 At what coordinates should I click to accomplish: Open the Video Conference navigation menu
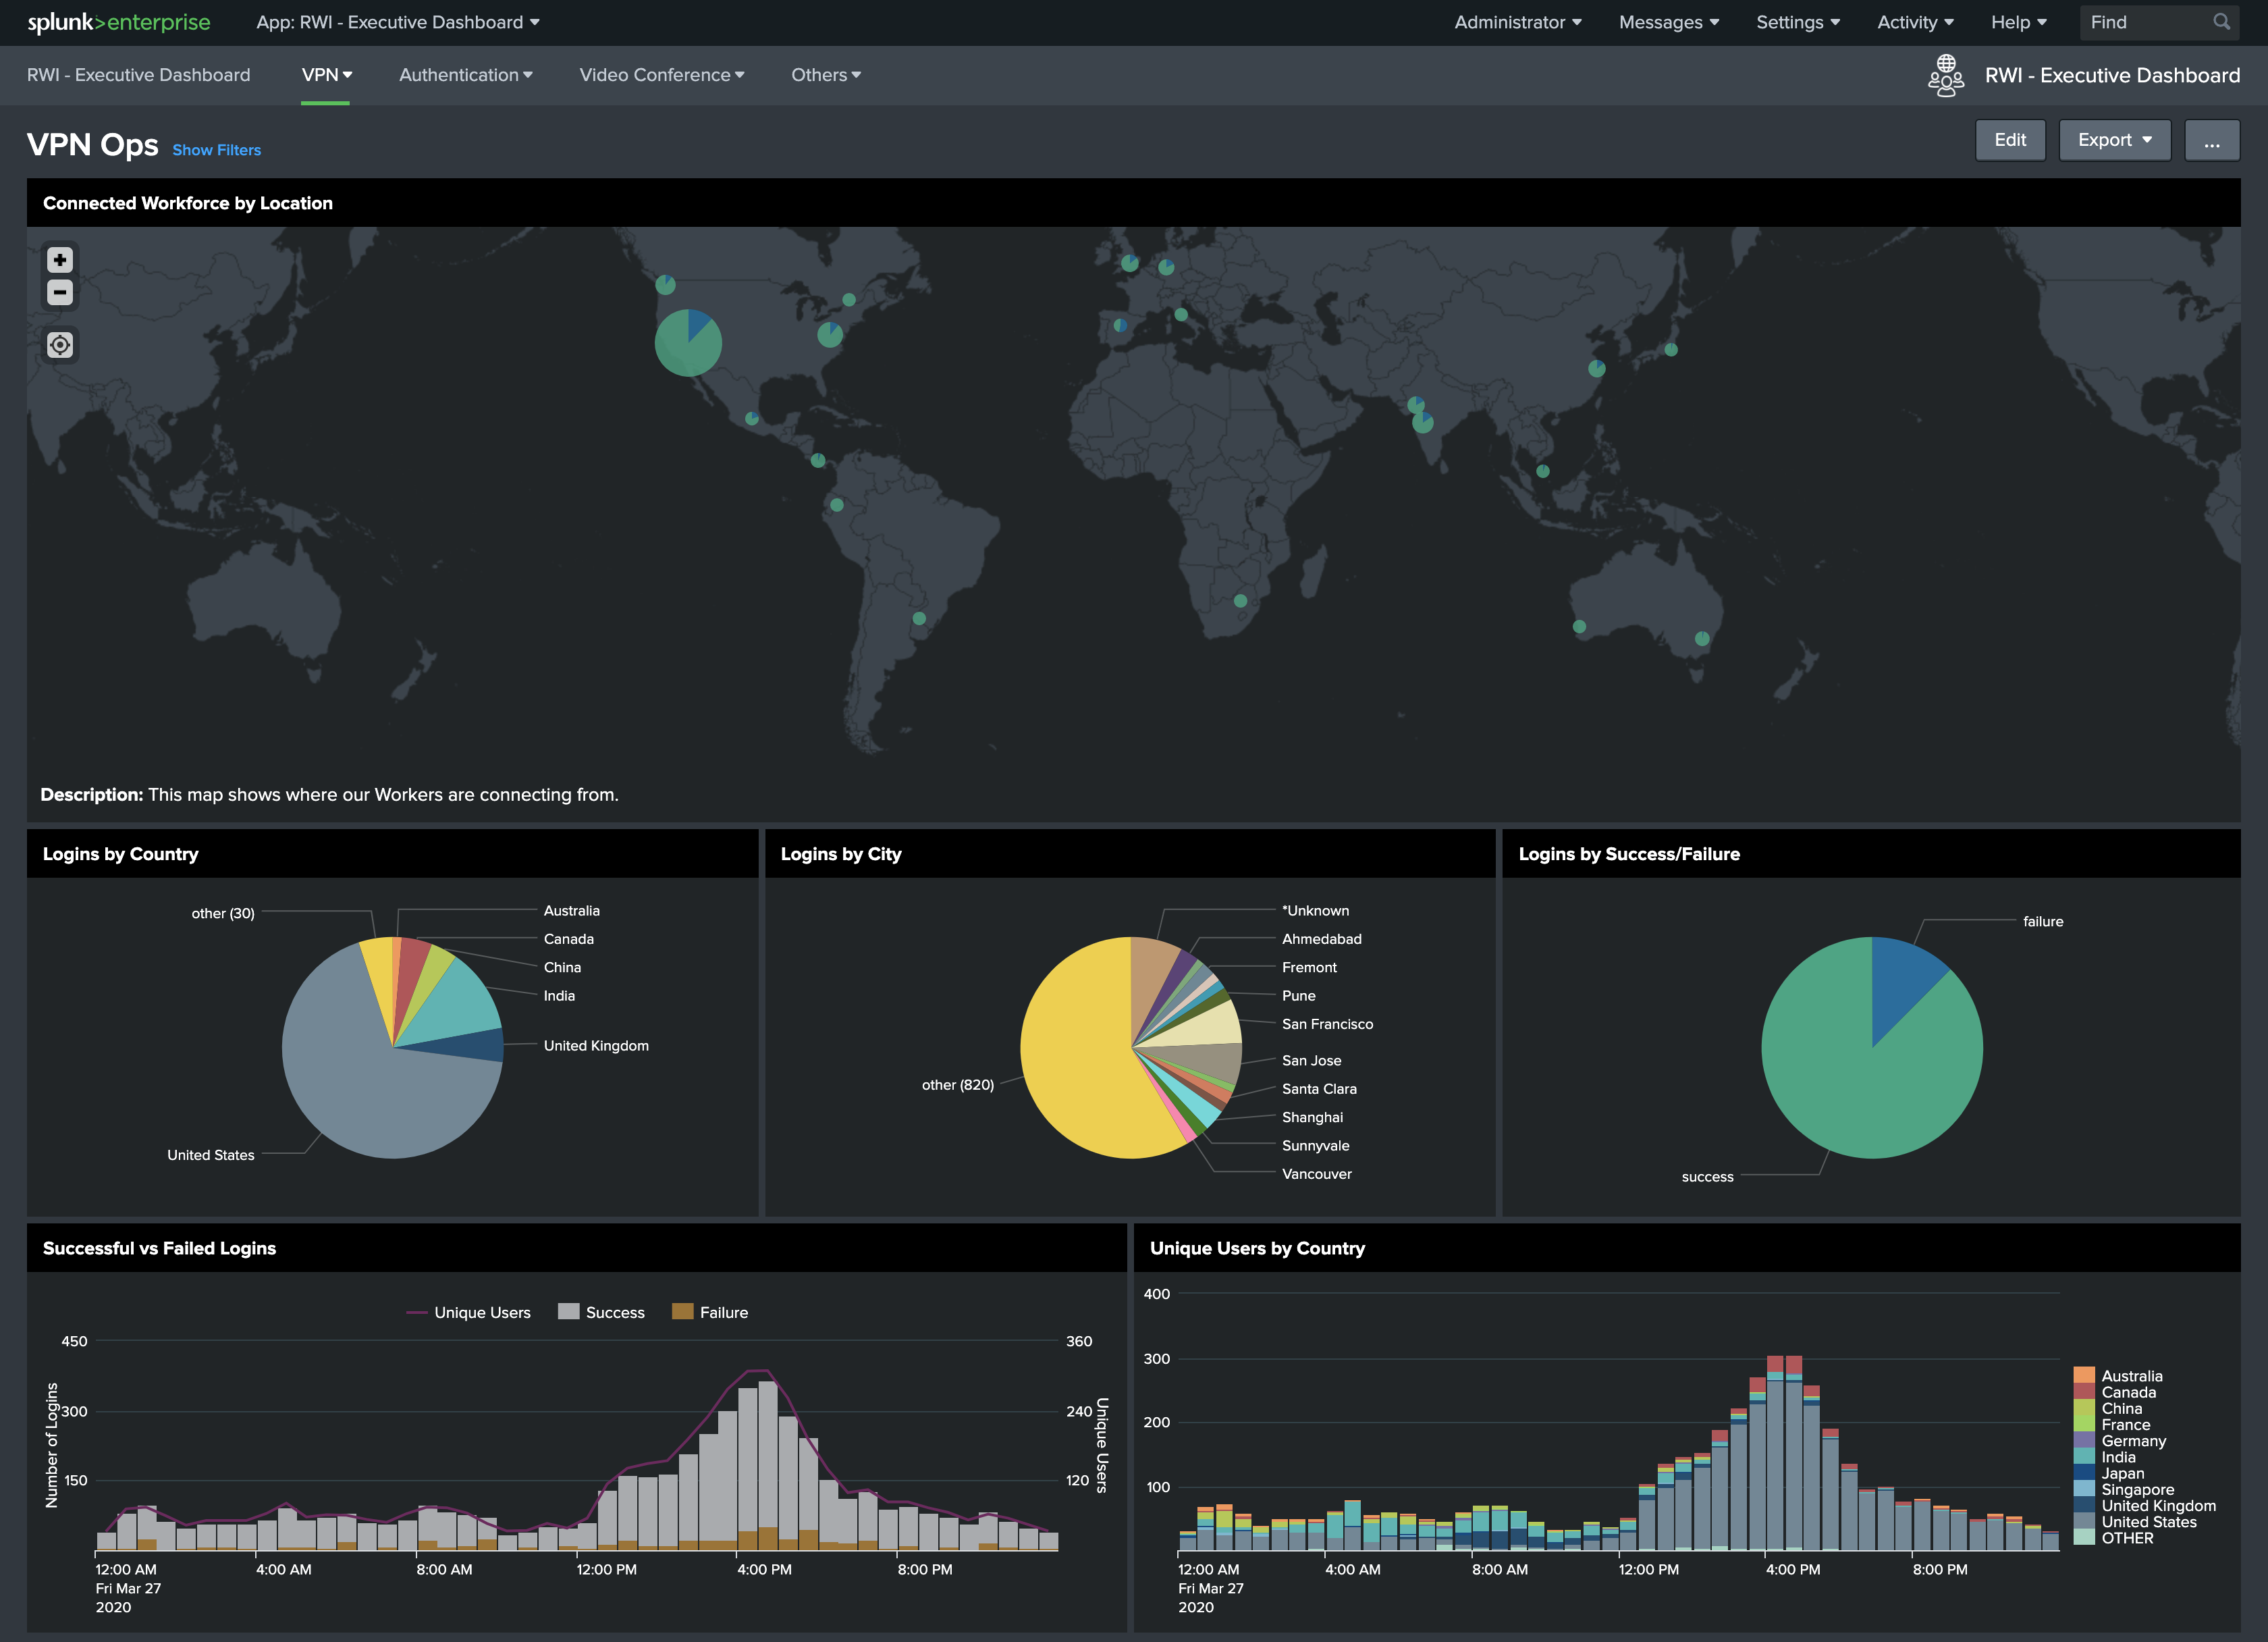[x=661, y=75]
